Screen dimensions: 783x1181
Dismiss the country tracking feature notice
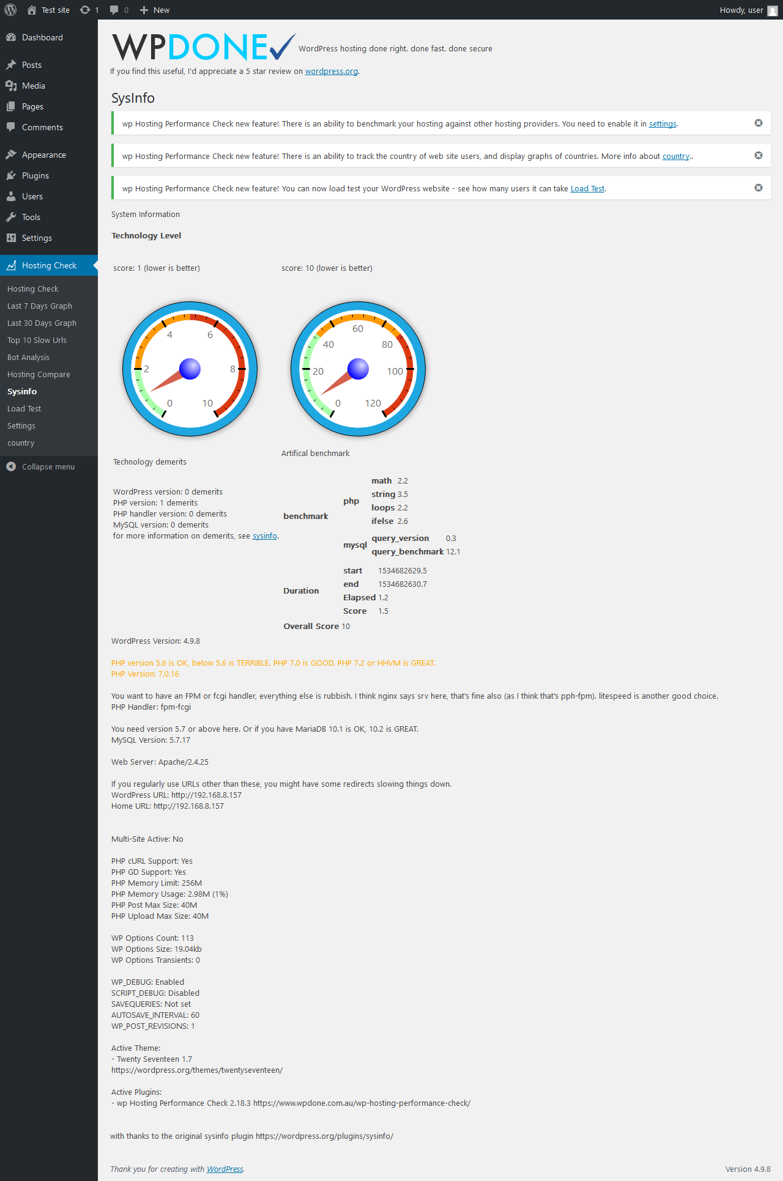pos(759,155)
